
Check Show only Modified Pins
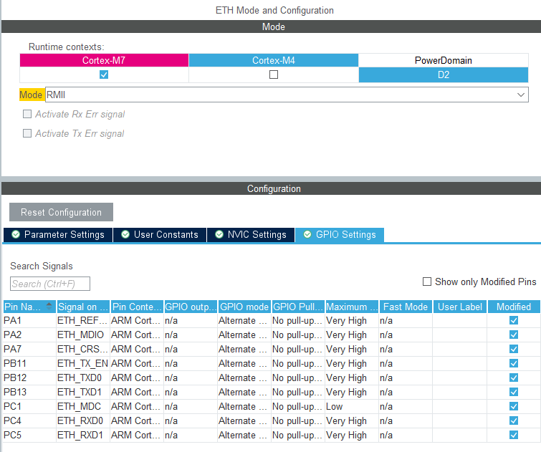[x=427, y=282]
